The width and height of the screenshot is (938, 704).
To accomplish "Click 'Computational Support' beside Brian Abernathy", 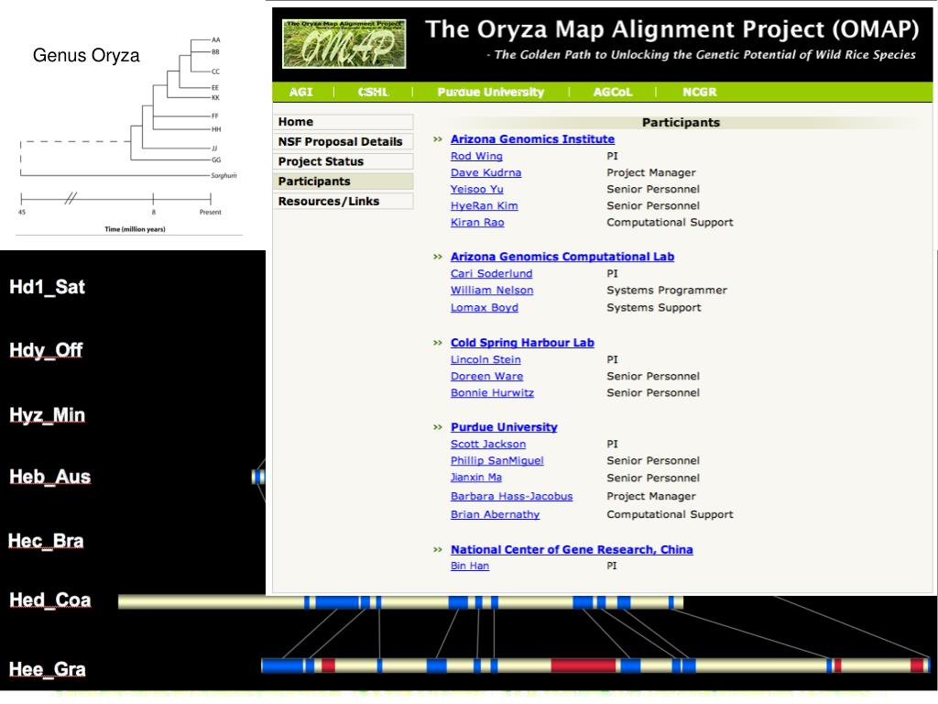I will [x=670, y=515].
